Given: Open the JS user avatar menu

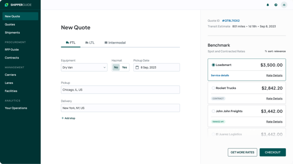Looking at the screenshot, I should (x=284, y=5).
